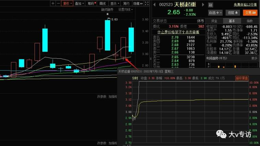Set alert with 提醒 bell button
This screenshot has width=260, height=146.
(x=233, y=13)
